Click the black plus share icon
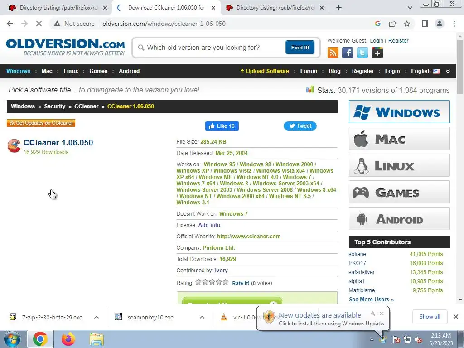Screen dimensions: 464x348 (377, 53)
